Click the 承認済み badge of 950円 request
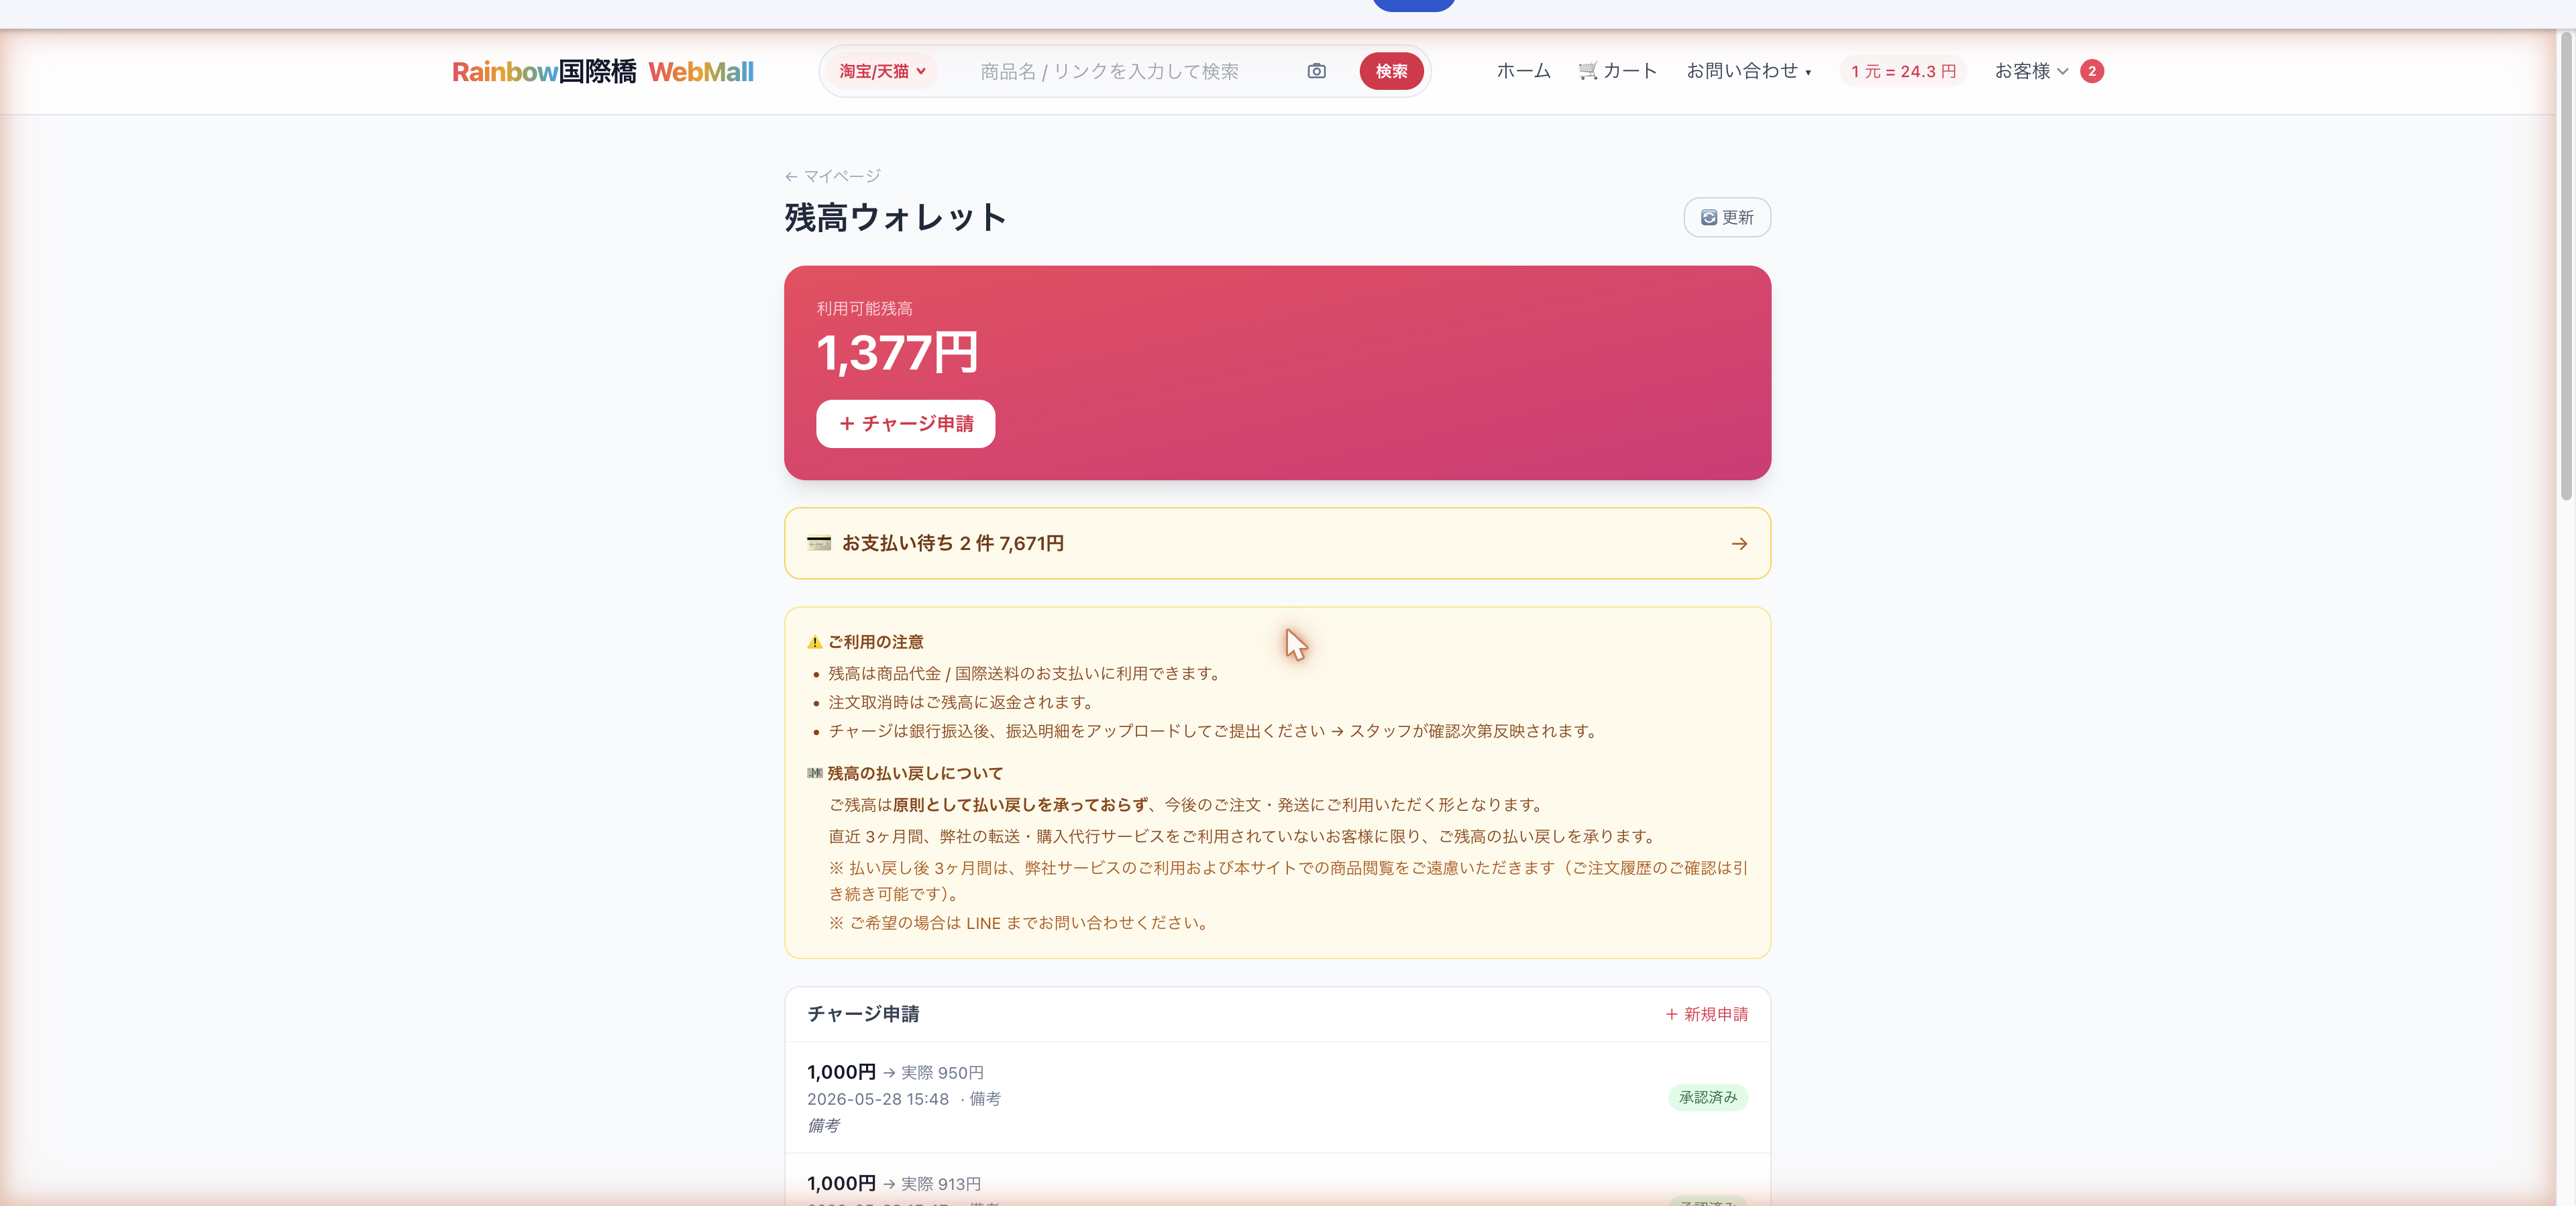 [1708, 1097]
